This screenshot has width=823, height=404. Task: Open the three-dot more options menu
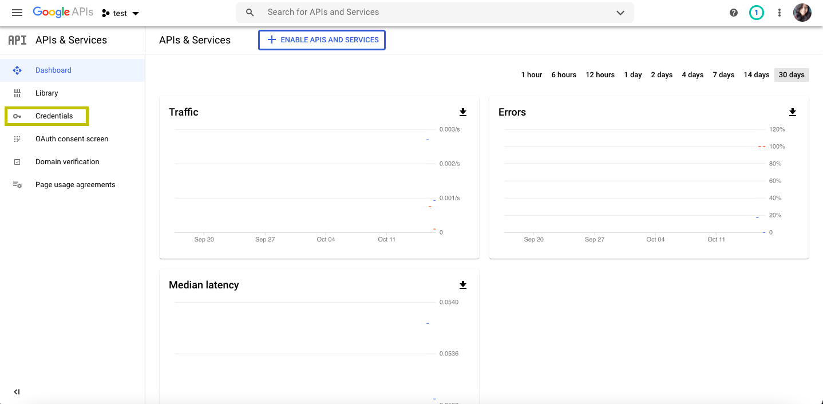[779, 13]
